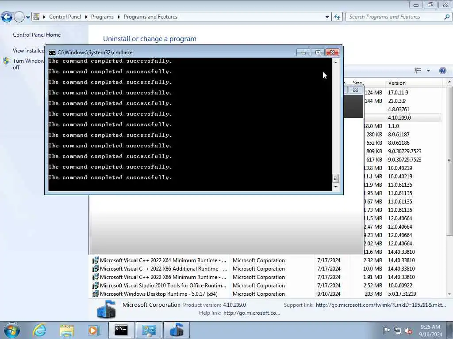Open Windows Explorer from the taskbar
Image resolution: width=453 pixels, height=339 pixels.
[x=67, y=330]
